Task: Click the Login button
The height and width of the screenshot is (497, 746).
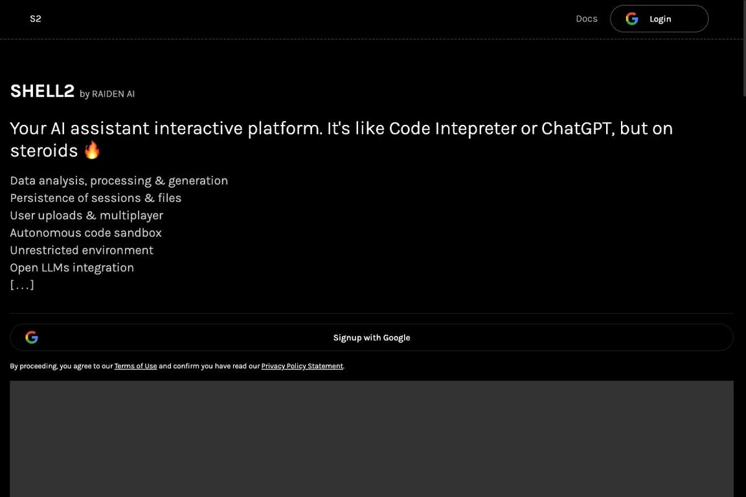Action: 659,19
